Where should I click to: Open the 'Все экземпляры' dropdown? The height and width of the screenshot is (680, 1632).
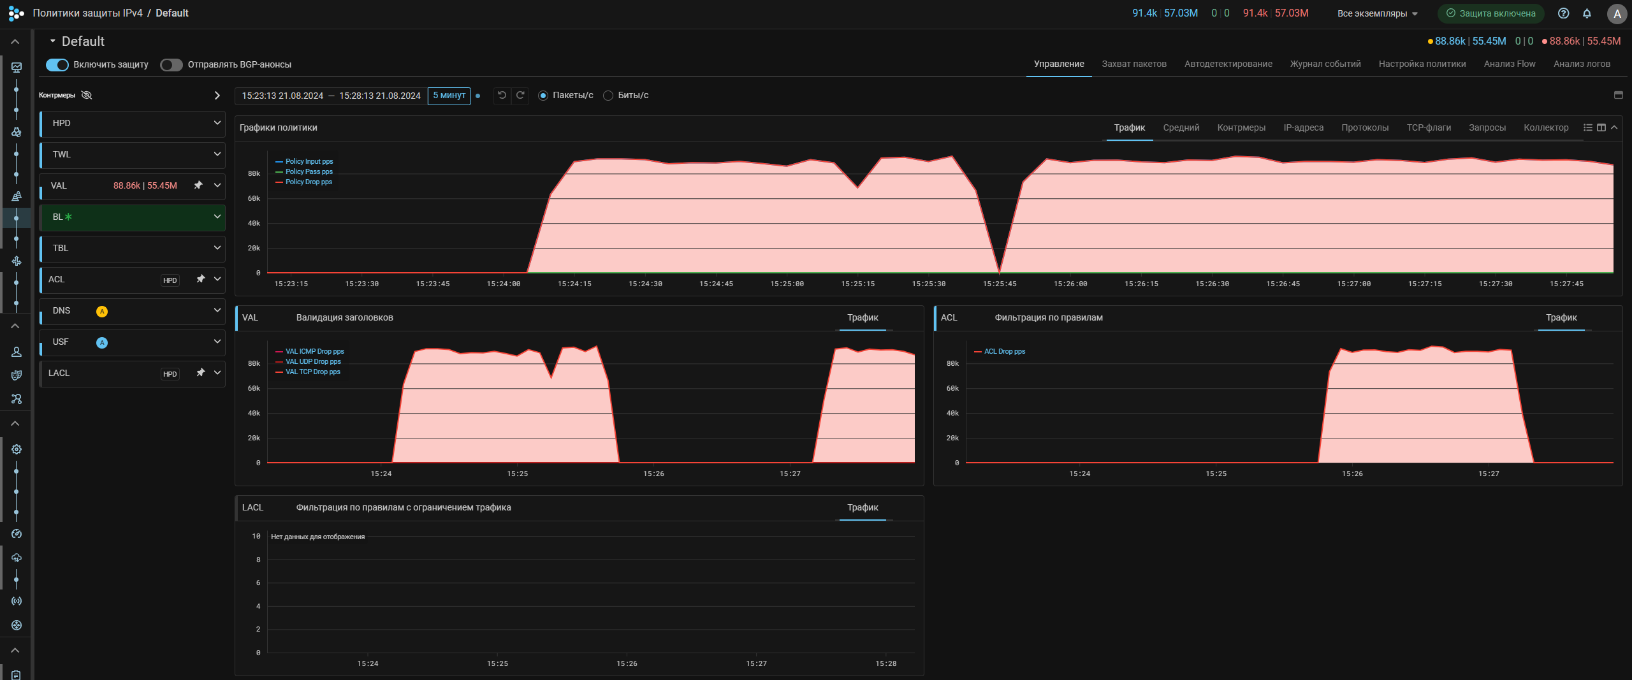pos(1376,13)
